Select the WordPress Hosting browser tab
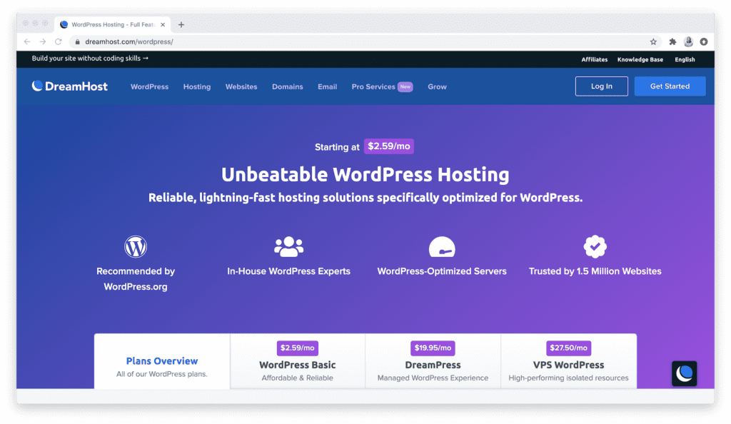 (x=113, y=25)
